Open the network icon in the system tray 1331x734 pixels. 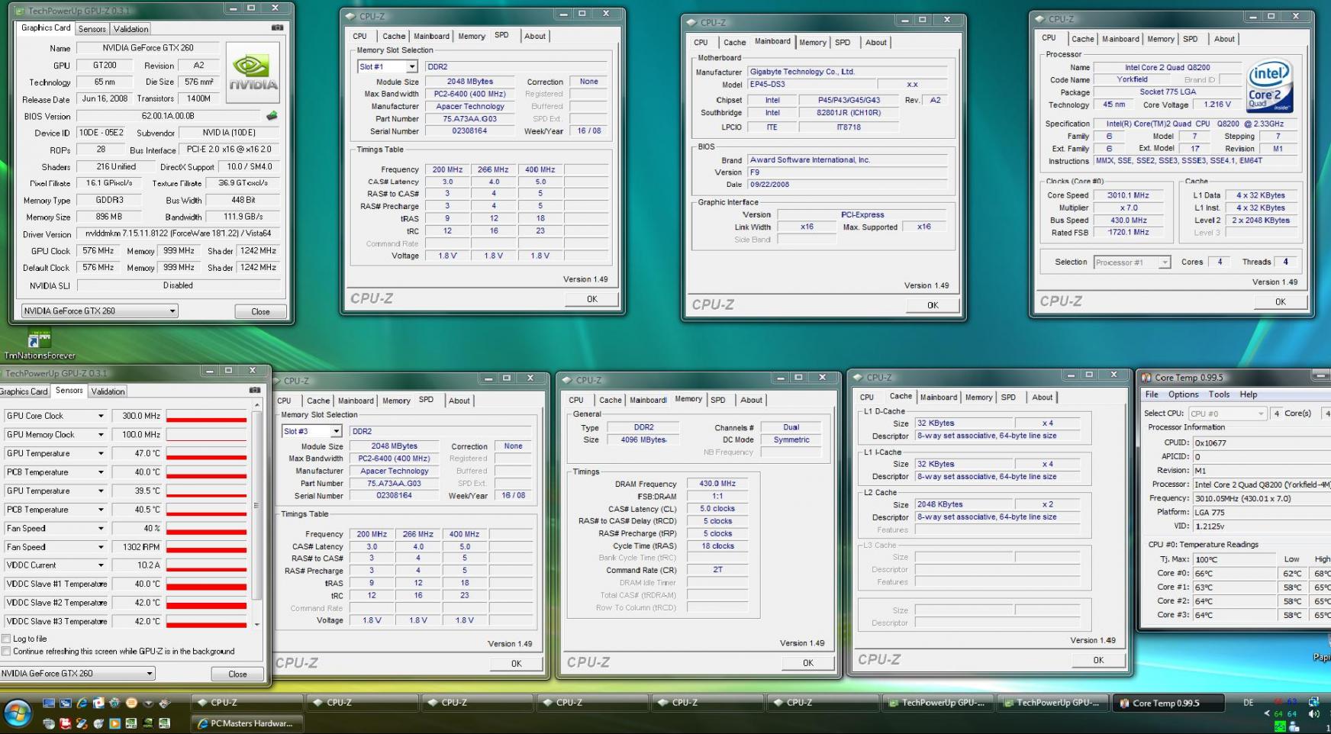[x=1313, y=701]
